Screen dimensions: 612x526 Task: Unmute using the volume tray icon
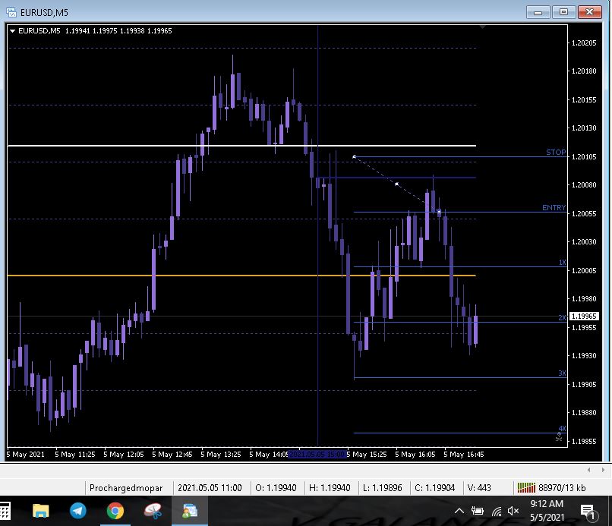(513, 510)
